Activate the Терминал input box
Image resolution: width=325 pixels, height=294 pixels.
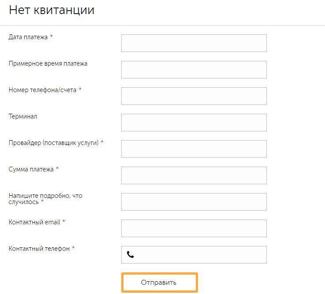coord(194,123)
